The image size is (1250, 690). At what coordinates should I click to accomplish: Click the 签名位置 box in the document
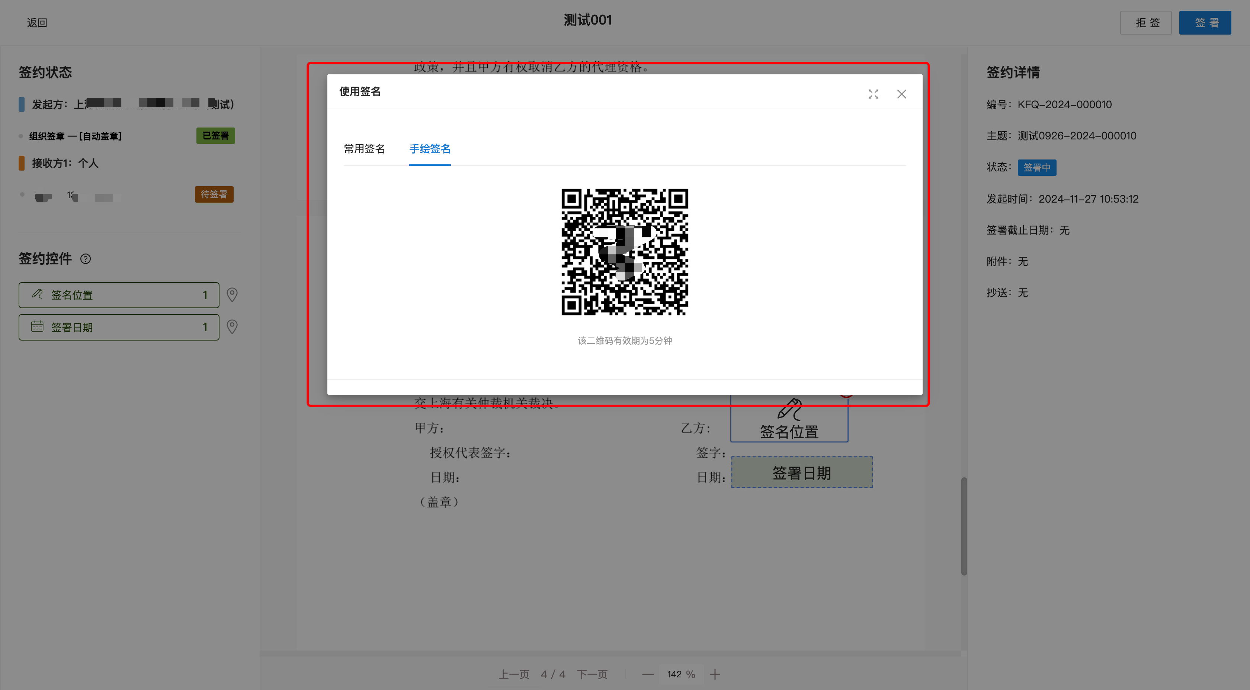789,418
